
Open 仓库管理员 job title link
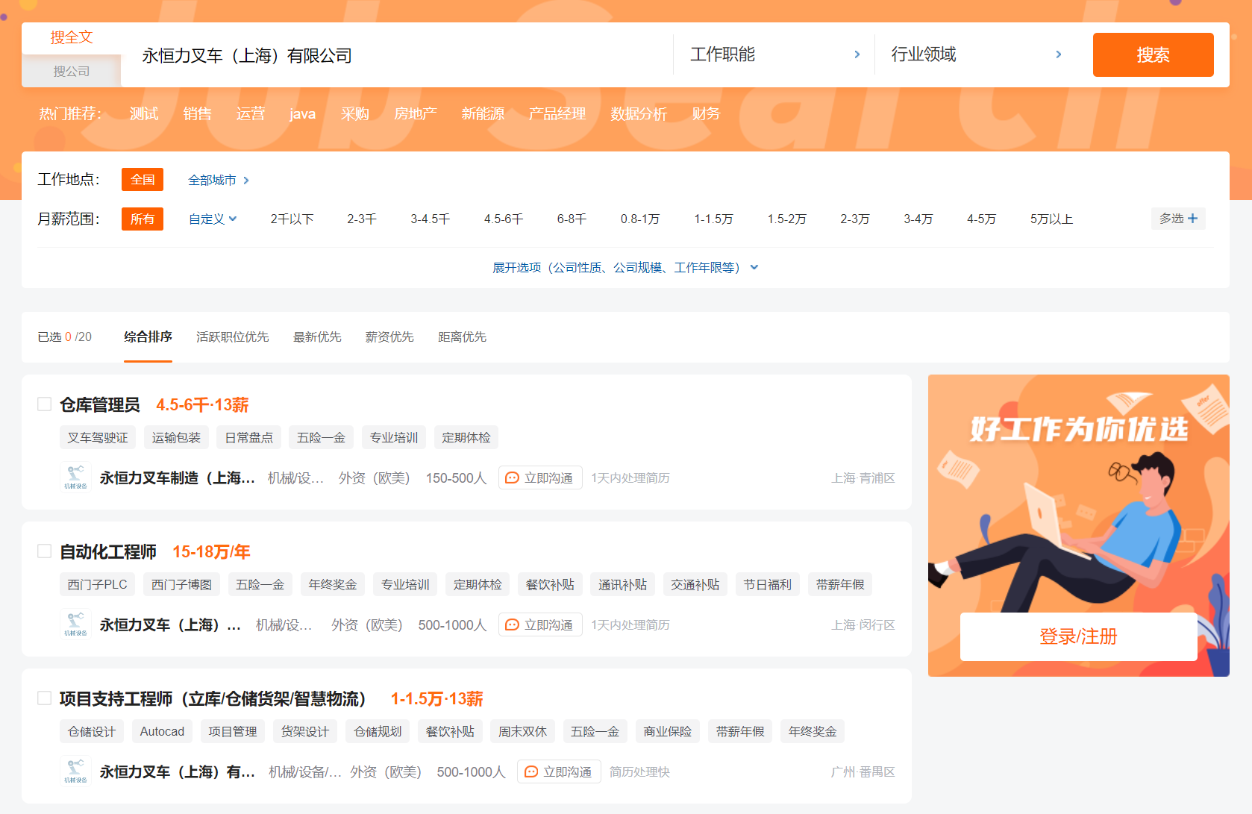pyautogui.click(x=100, y=404)
